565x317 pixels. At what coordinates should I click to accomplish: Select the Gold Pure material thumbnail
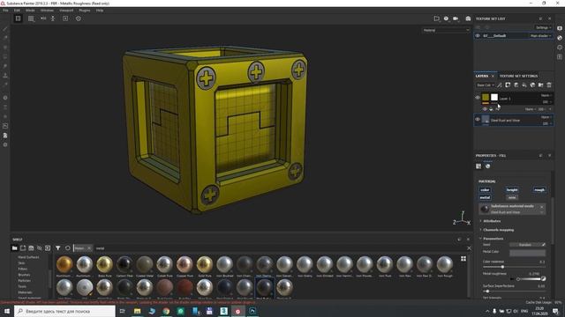[205, 266]
